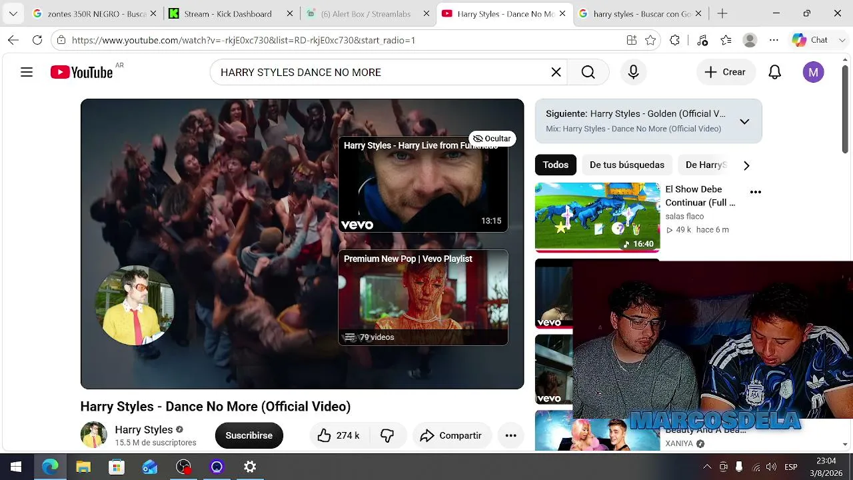The image size is (853, 480).
Task: Open the taskbar clock showing 23:04
Action: (826, 467)
